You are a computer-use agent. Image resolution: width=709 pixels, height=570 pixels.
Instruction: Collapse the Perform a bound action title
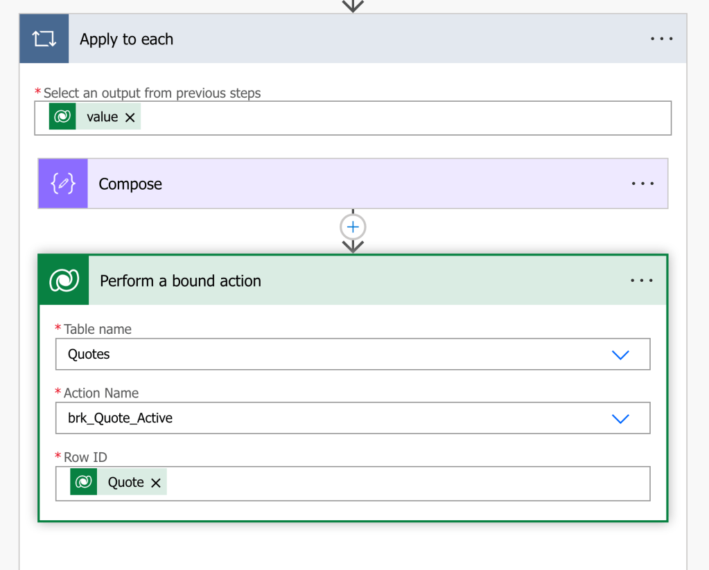pos(347,280)
